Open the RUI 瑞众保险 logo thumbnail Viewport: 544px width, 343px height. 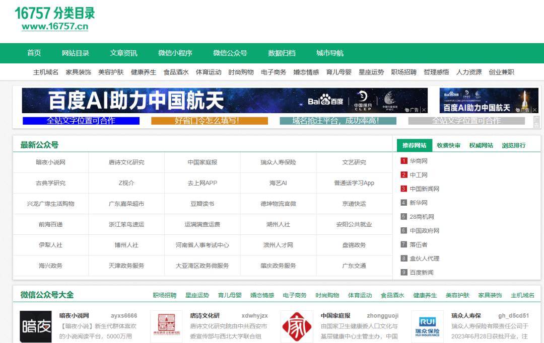click(428, 326)
